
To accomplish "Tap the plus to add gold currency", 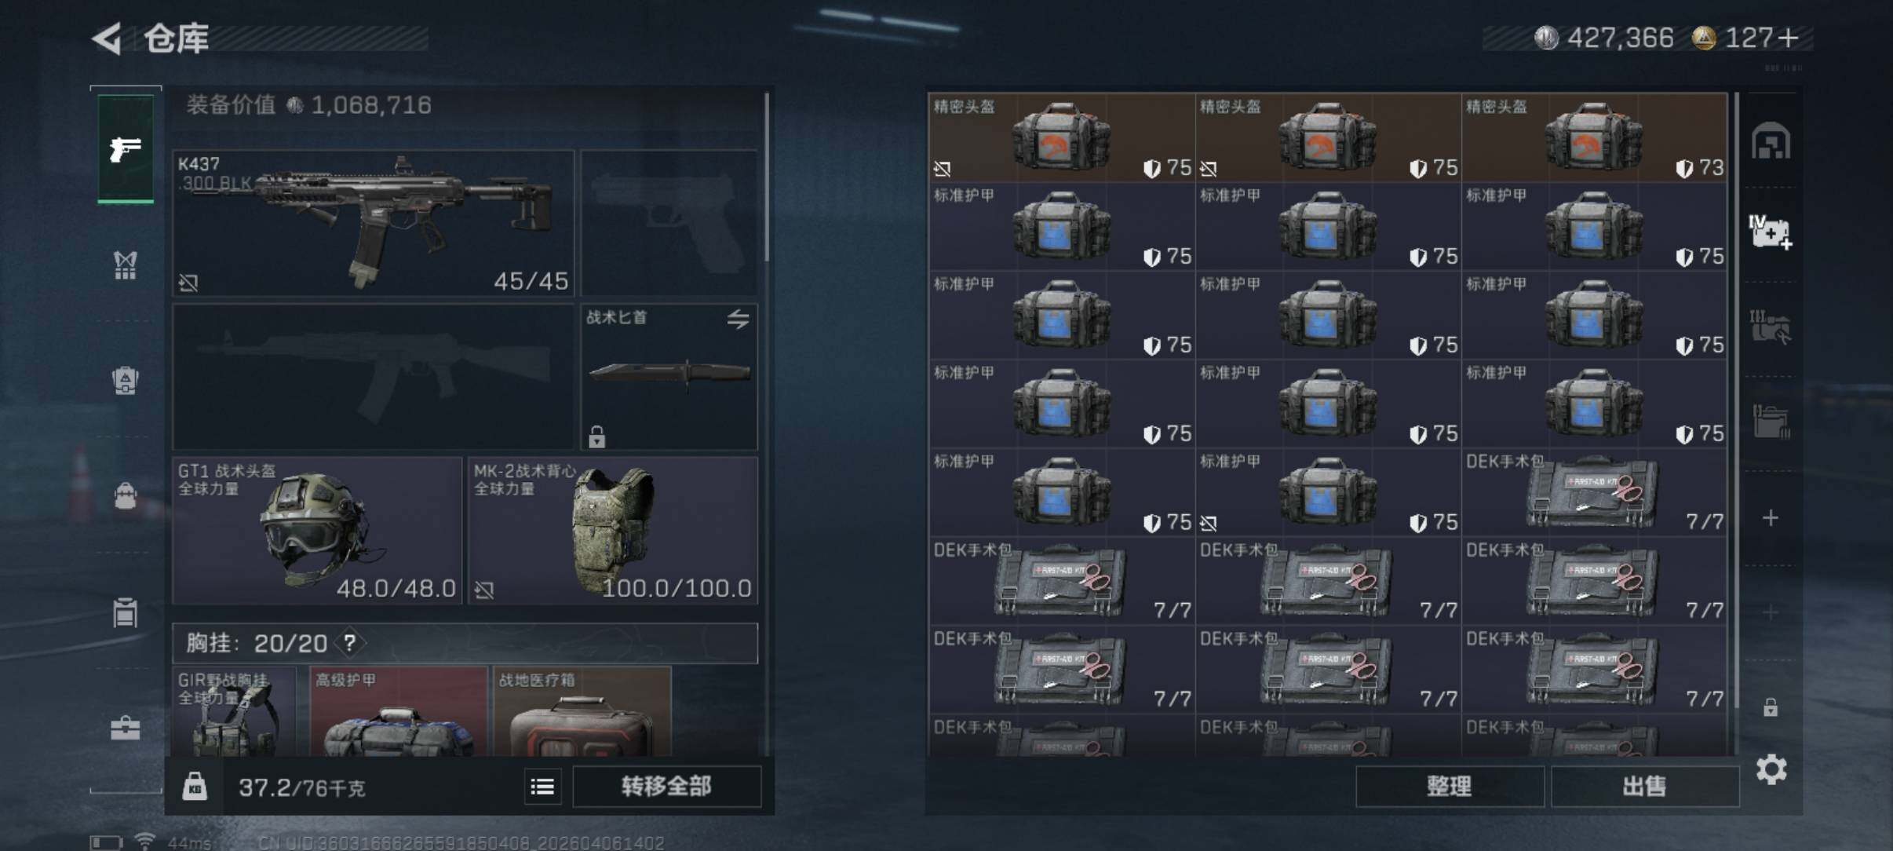I will point(1789,38).
